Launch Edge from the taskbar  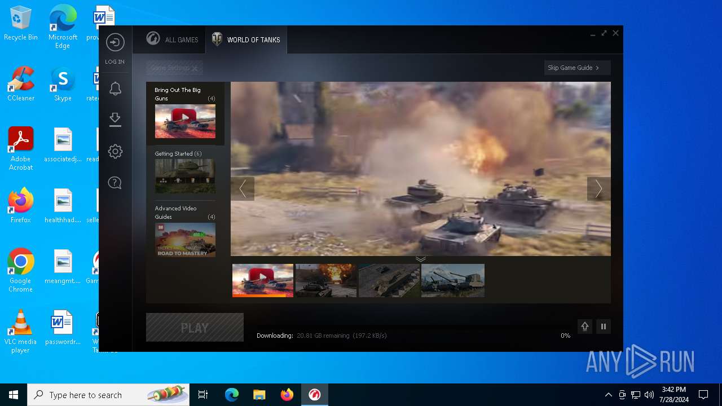click(231, 395)
